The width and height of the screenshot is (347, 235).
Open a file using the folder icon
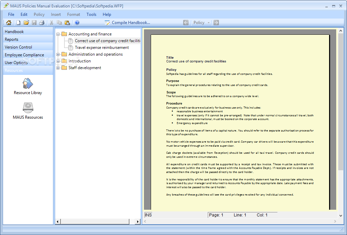click(x=26, y=23)
